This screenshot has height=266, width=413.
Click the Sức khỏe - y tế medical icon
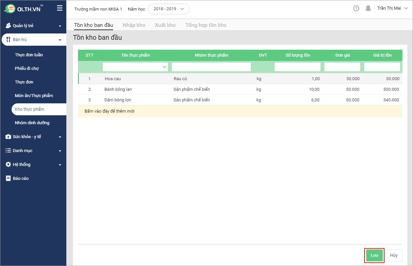coord(8,137)
